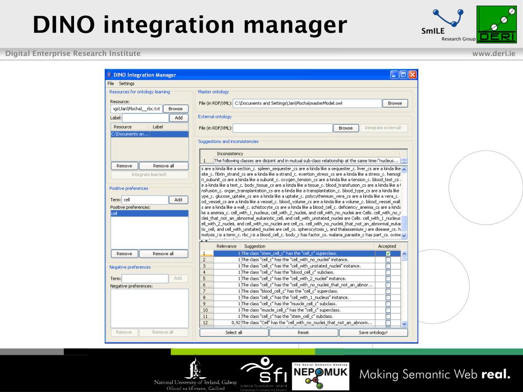The width and height of the screenshot is (523, 392).
Task: Uncheck Accepted for stem_cell_c superclass suggestion
Action: click(388, 253)
